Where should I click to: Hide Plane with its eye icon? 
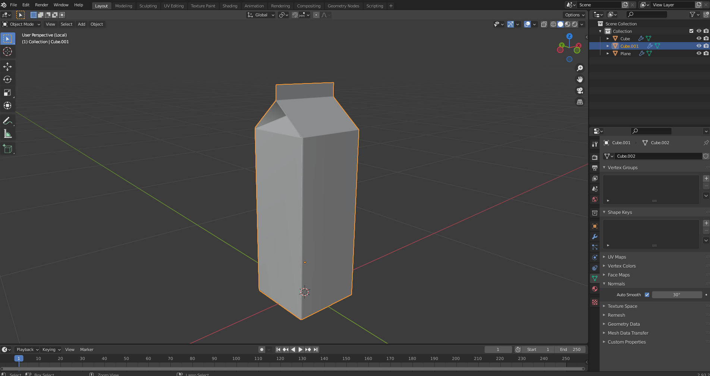[699, 53]
